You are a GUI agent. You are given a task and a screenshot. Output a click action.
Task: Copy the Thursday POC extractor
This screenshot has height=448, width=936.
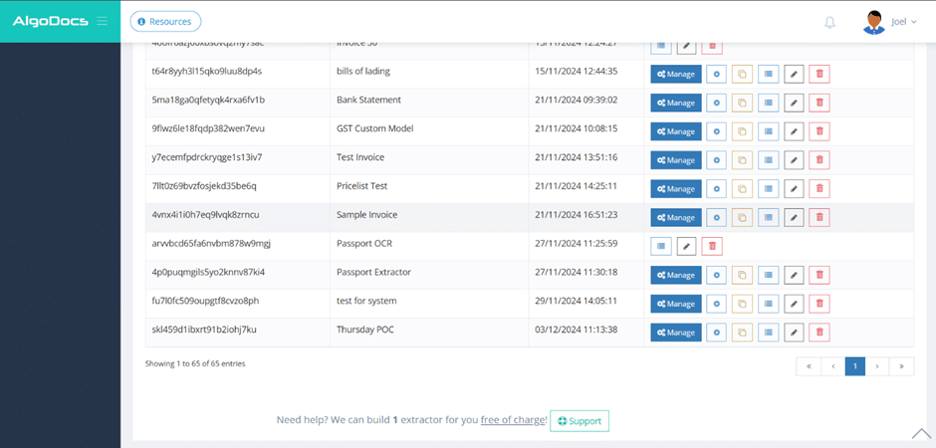(x=742, y=333)
